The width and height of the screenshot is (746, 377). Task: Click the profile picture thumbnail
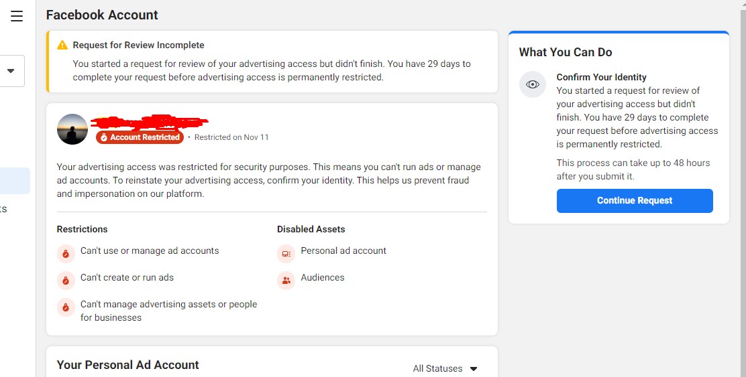click(x=72, y=129)
